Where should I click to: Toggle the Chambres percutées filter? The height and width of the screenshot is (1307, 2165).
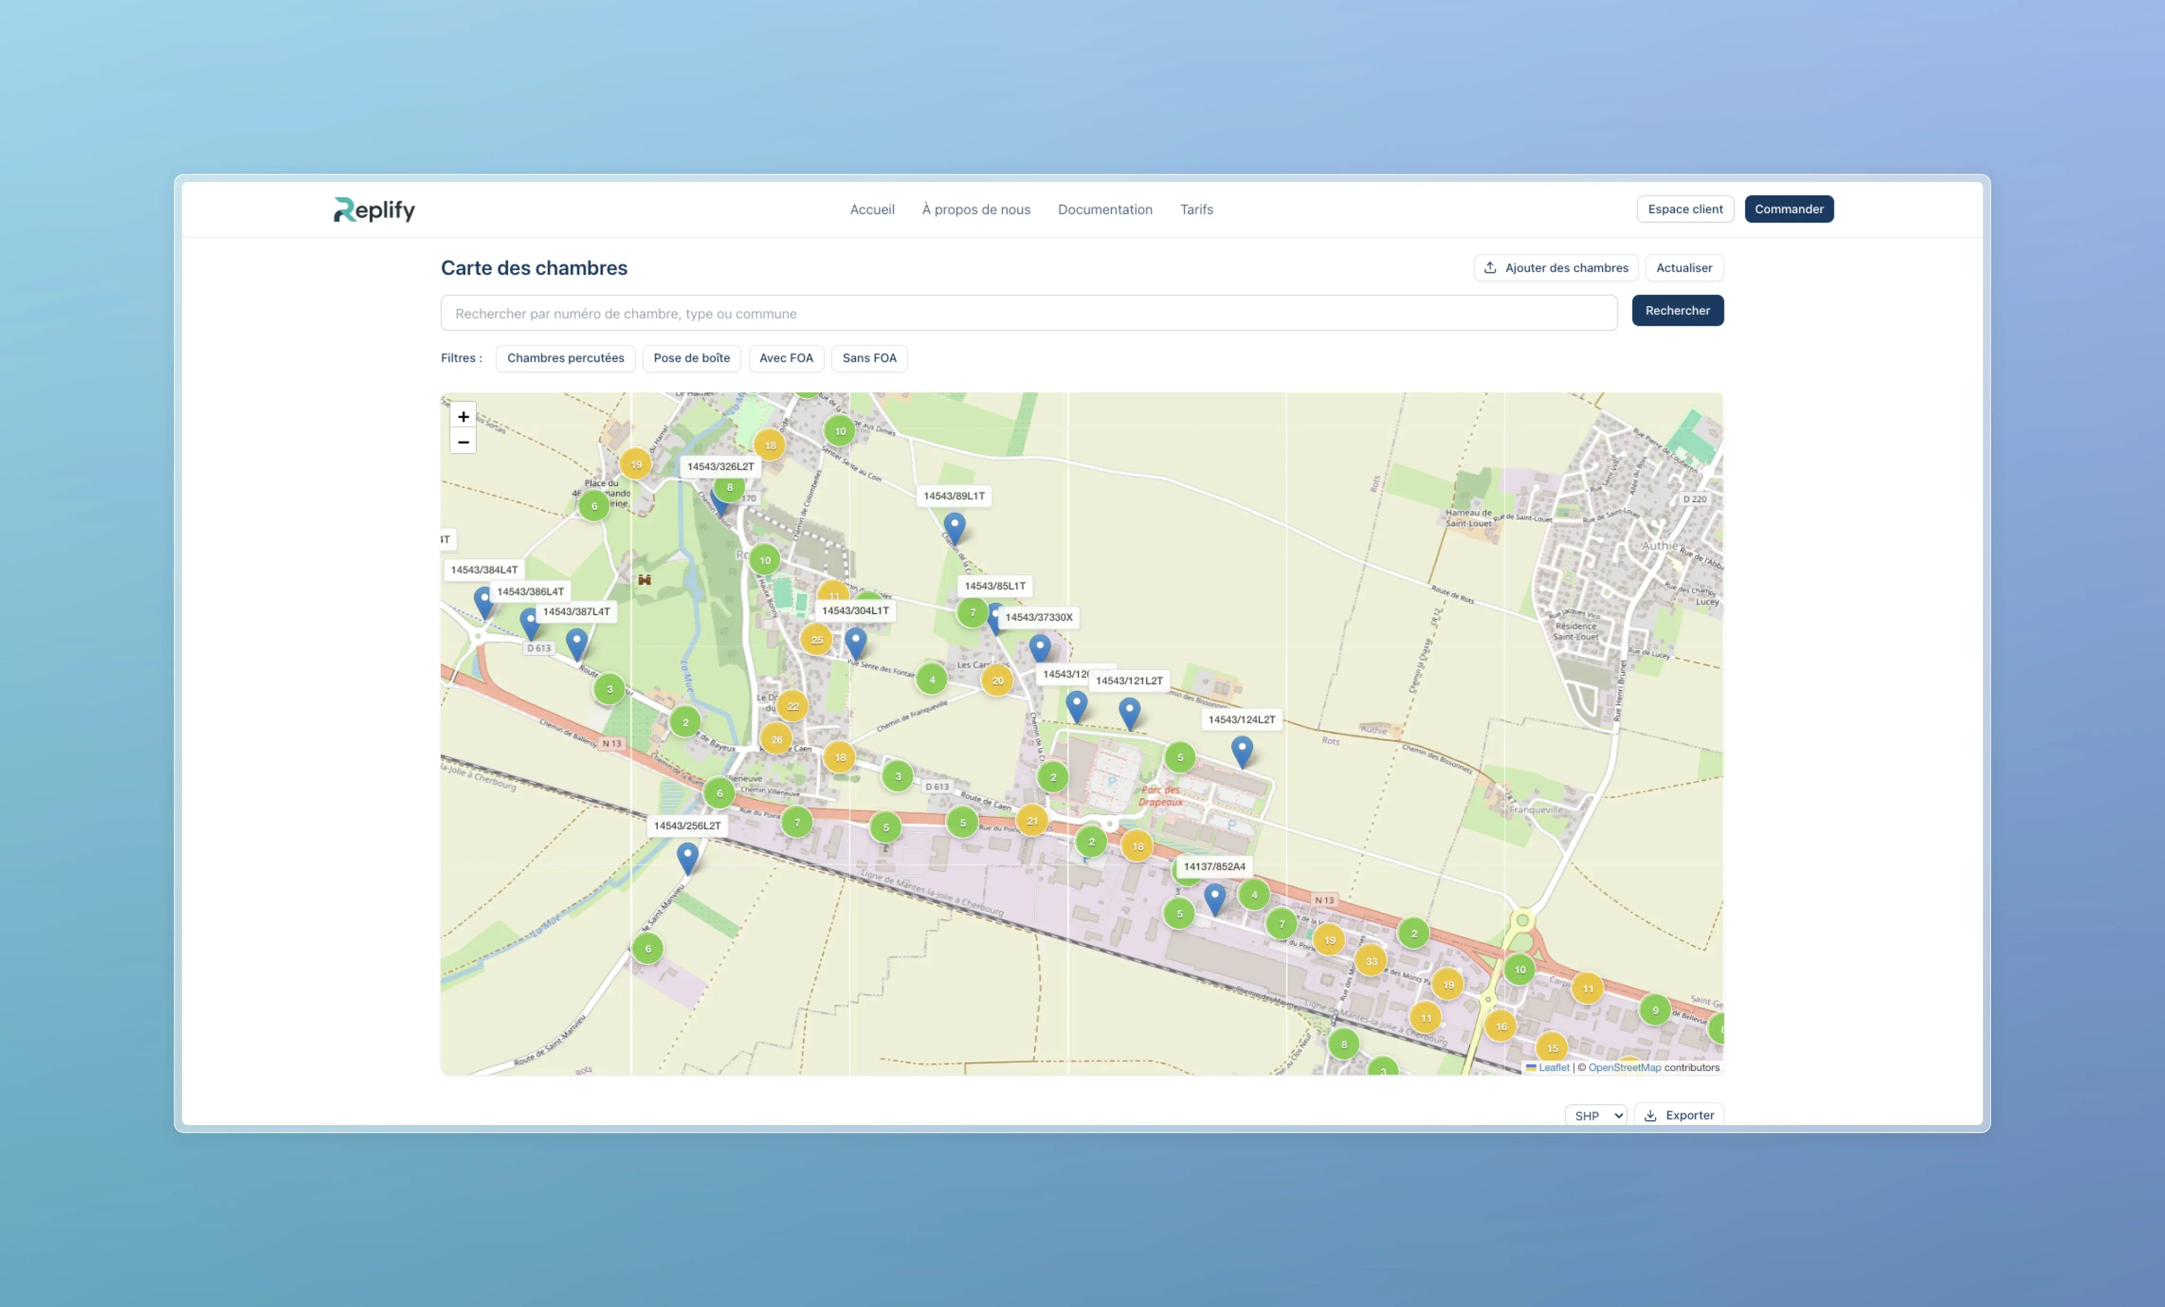(565, 358)
